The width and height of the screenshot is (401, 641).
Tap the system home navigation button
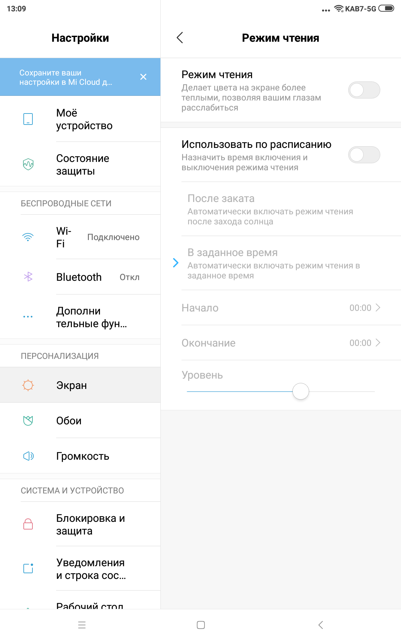pyautogui.click(x=201, y=625)
